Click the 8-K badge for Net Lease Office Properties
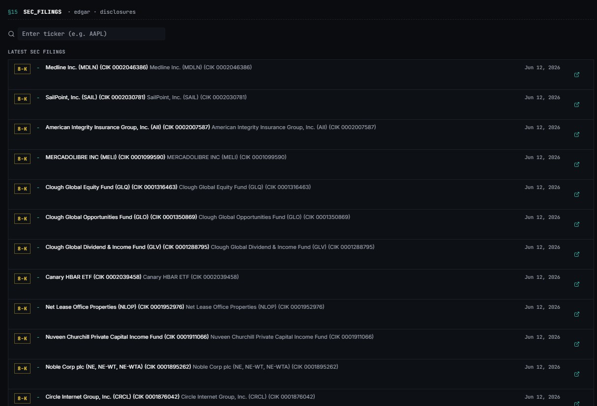This screenshot has height=406, width=597. [22, 308]
